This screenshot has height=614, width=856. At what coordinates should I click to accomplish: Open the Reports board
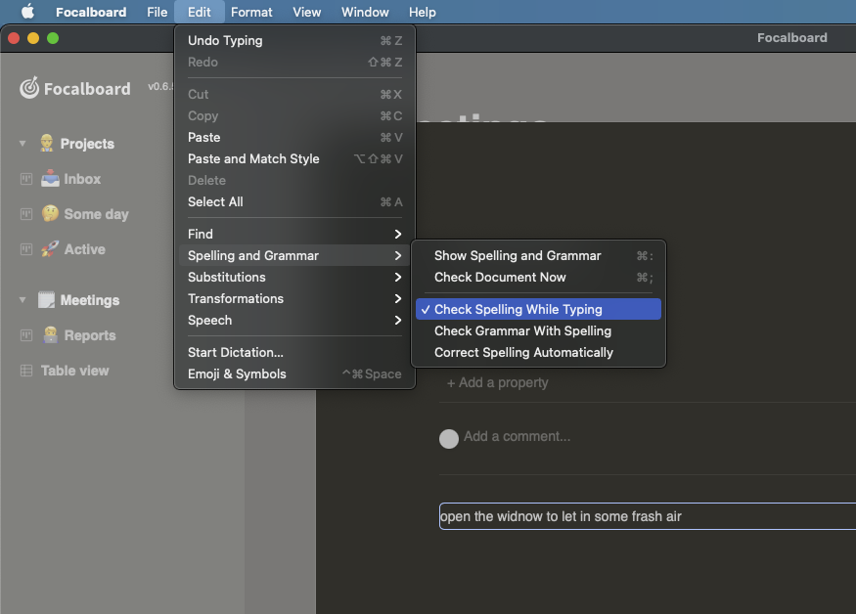[90, 335]
